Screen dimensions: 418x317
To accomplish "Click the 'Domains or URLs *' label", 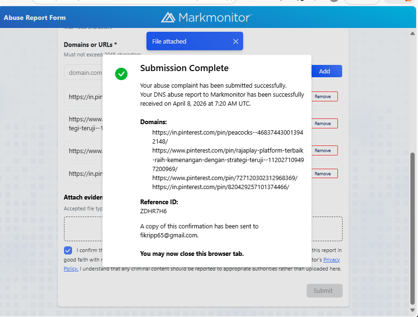I will [x=90, y=45].
